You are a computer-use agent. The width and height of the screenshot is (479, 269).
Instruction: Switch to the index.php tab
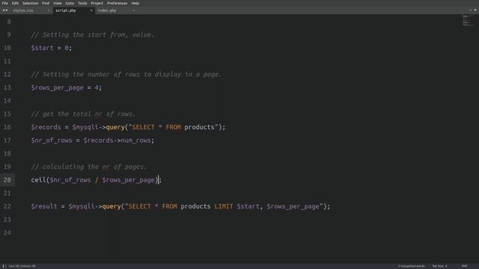(x=107, y=10)
